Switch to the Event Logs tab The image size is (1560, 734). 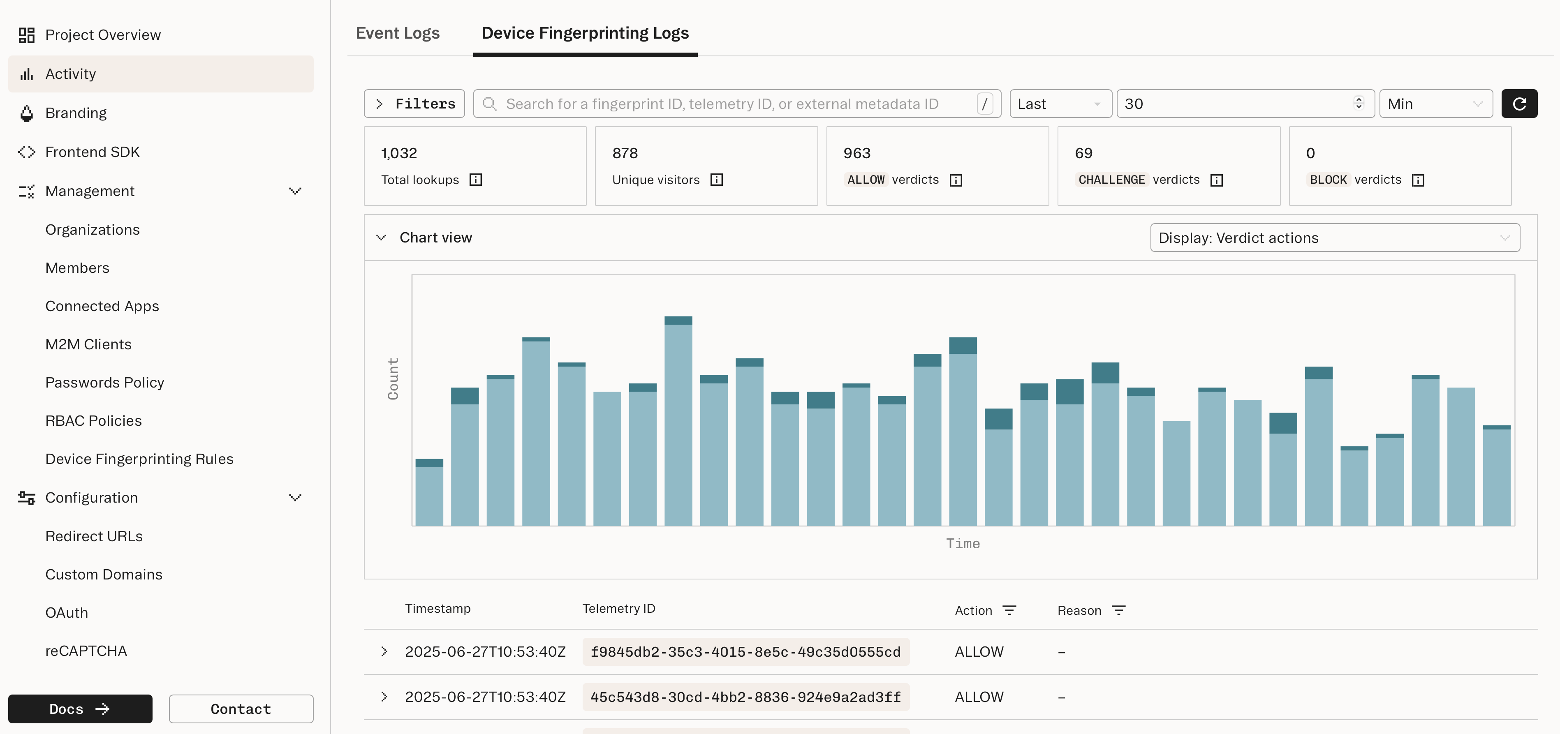pos(398,33)
